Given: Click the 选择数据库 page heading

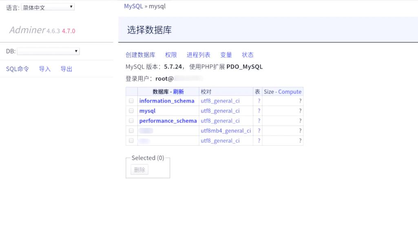Looking at the screenshot, I should pyautogui.click(x=149, y=30).
